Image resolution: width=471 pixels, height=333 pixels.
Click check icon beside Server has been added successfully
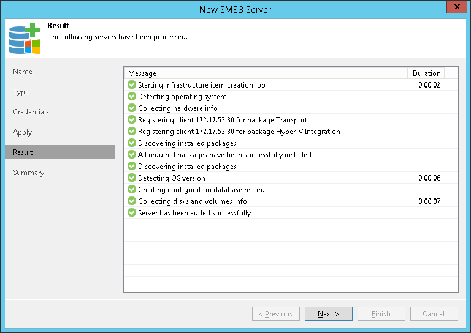tap(132, 212)
